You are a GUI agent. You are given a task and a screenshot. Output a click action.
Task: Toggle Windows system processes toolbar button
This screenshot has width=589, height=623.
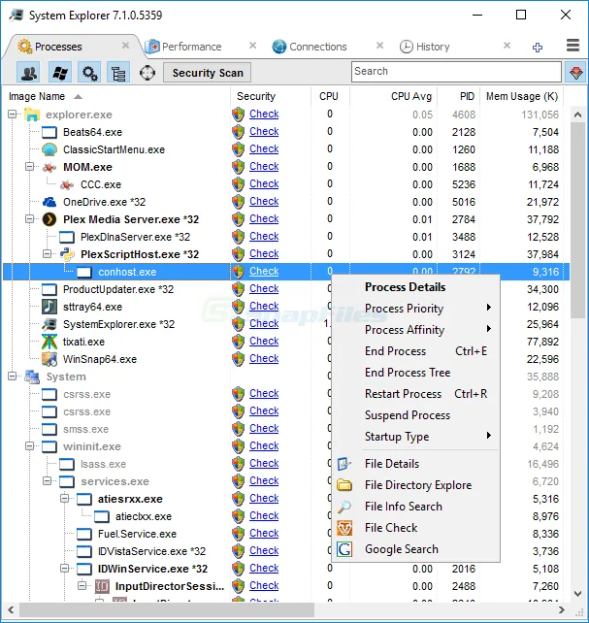click(60, 73)
